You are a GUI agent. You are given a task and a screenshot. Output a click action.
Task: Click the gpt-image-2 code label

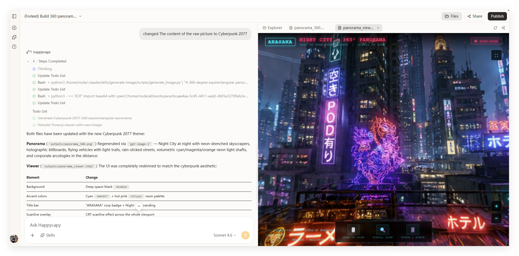coord(140,144)
